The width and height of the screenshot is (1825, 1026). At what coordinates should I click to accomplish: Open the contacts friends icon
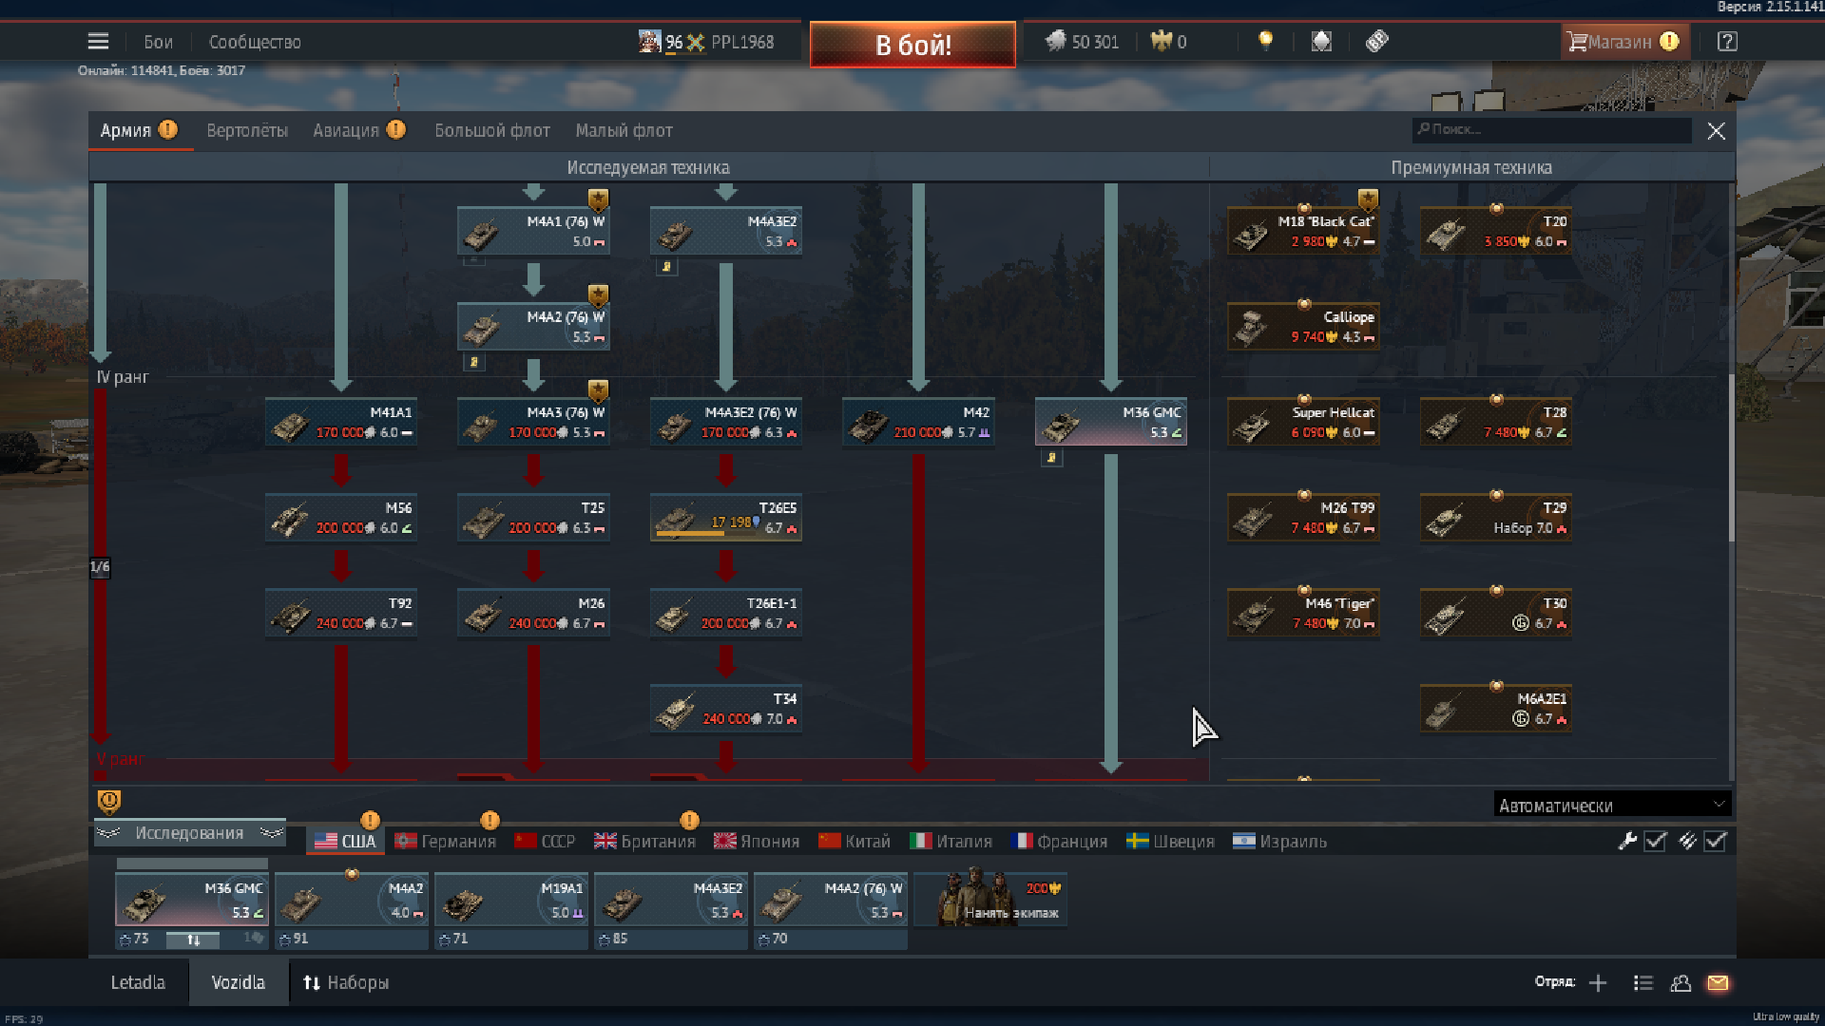1681,983
